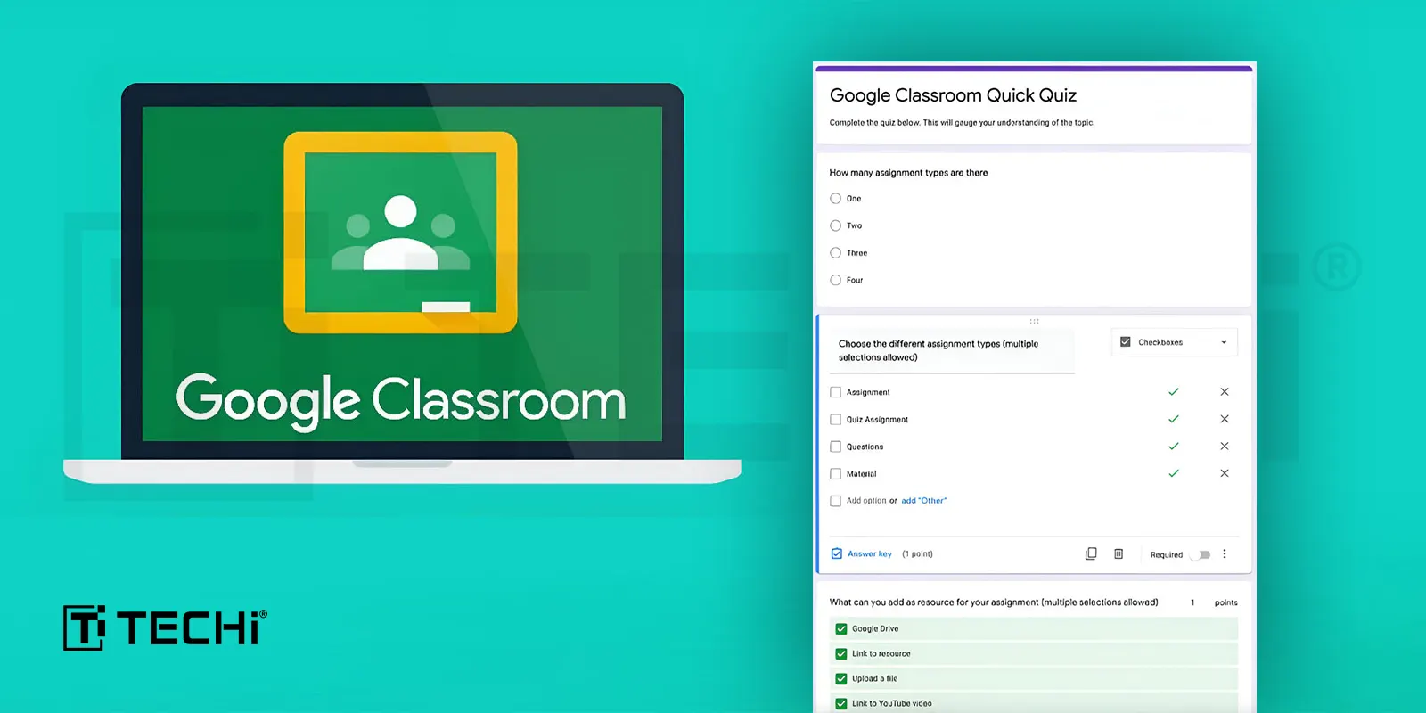Open the Checkboxes question type dropdown
This screenshot has height=713, width=1426.
coord(1174,342)
